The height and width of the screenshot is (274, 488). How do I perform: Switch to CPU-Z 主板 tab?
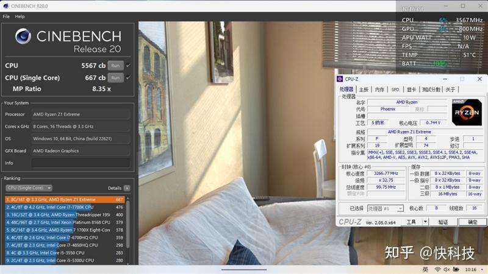[x=364, y=90]
